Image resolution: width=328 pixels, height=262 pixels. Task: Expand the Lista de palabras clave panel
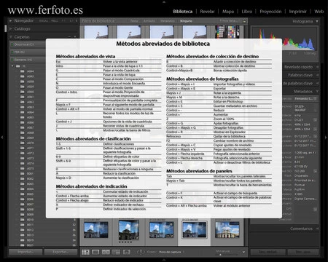pyautogui.click(x=317, y=83)
